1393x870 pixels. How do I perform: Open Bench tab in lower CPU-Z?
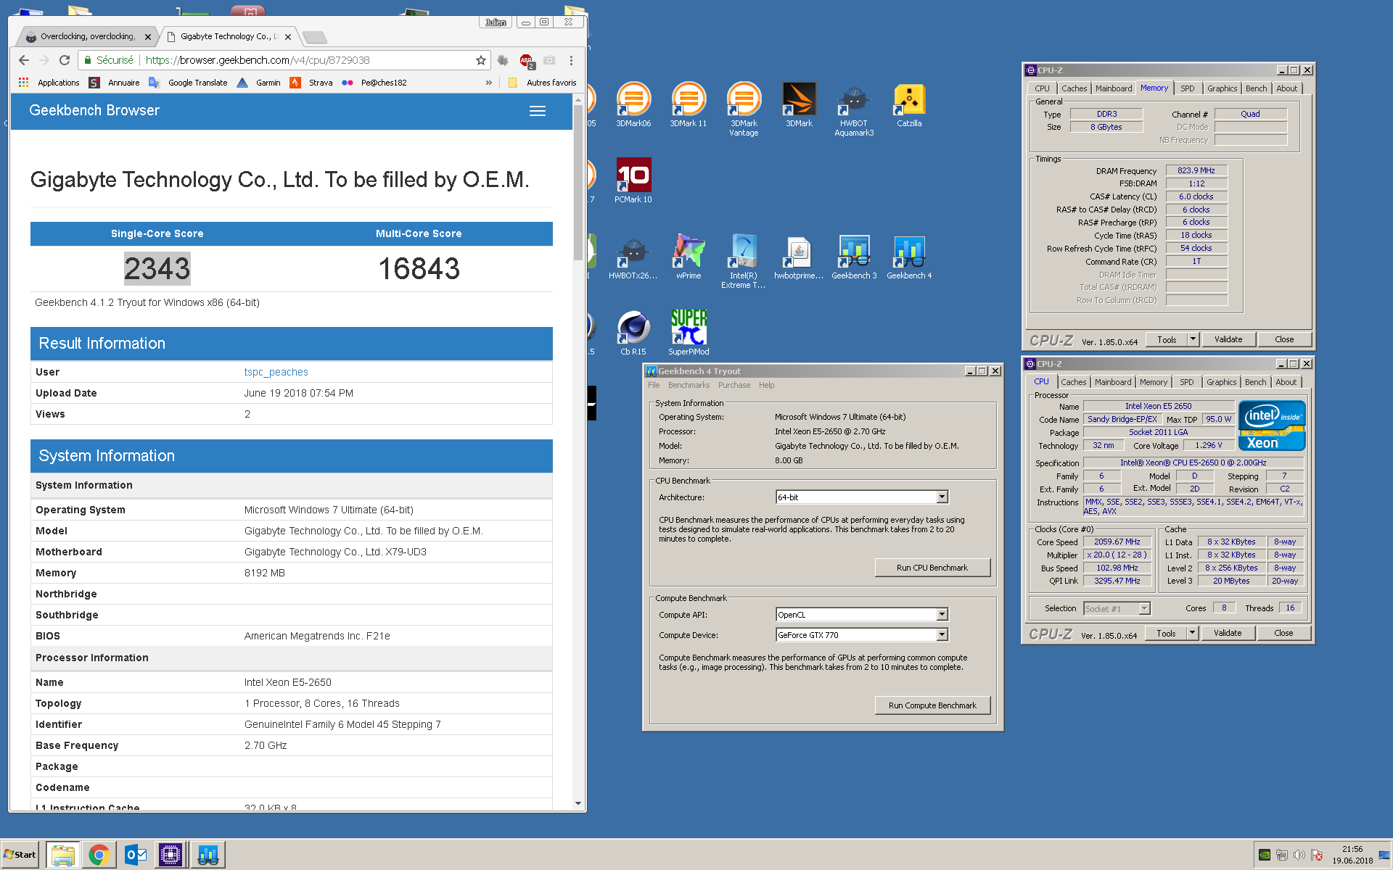tap(1255, 382)
